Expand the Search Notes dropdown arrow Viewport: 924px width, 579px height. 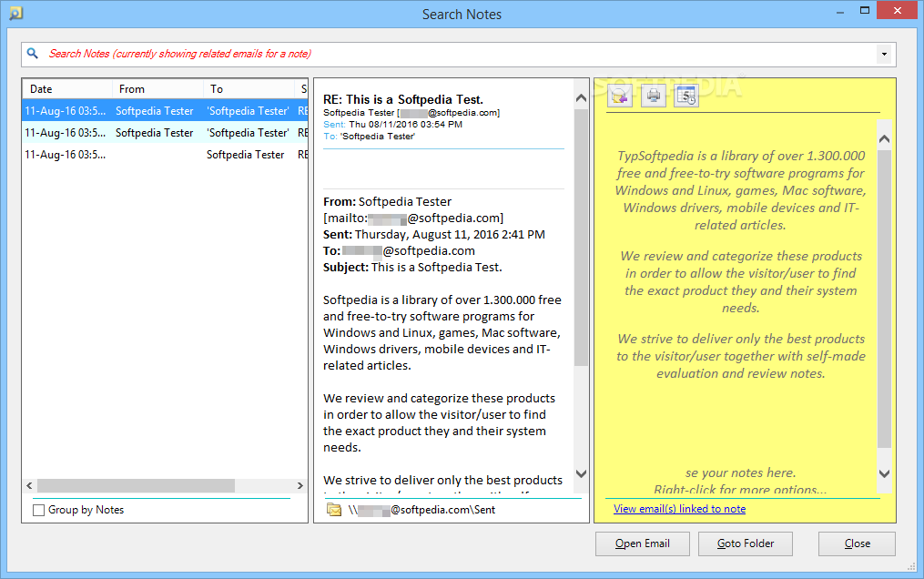coord(884,55)
